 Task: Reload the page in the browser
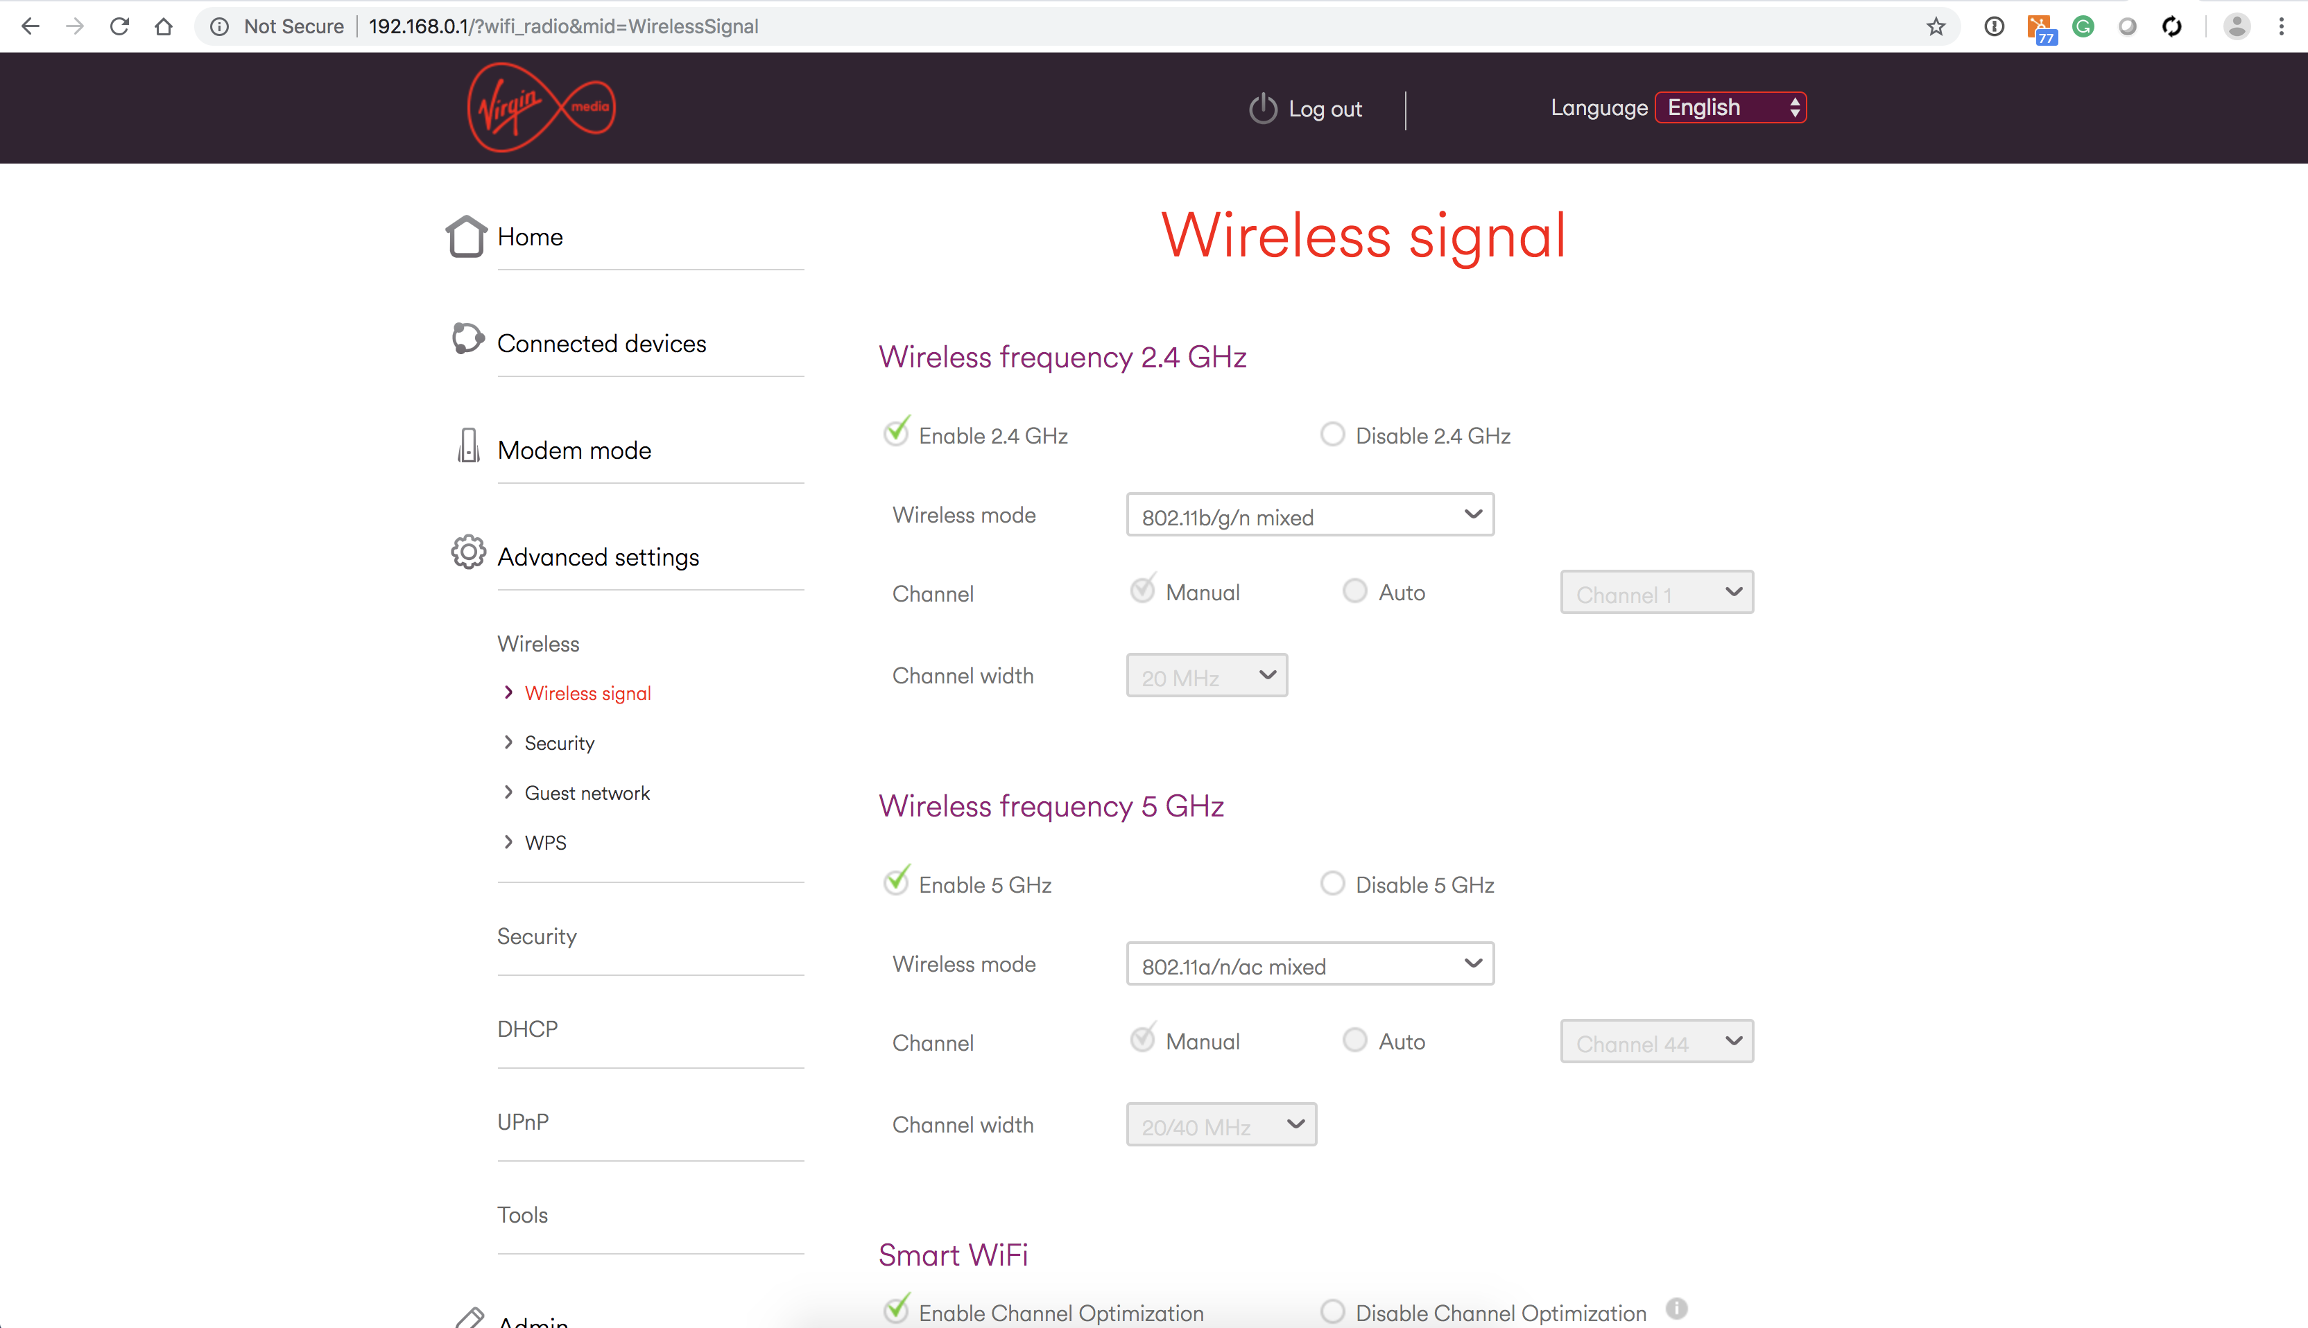(119, 26)
